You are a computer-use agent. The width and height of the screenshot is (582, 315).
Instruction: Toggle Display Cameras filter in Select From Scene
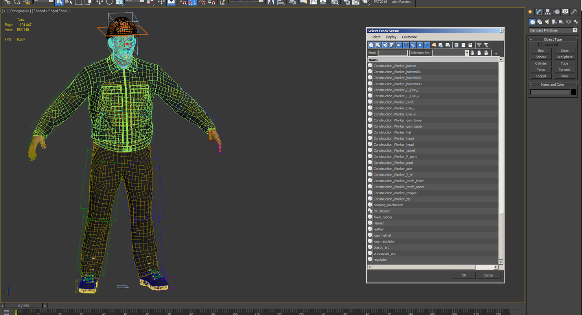coord(392,45)
